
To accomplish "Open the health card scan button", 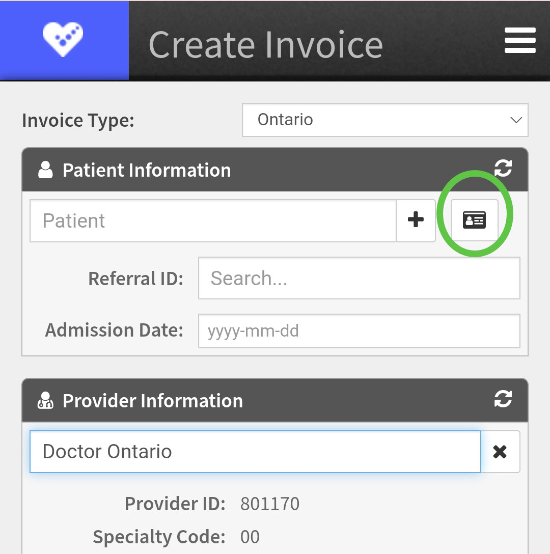I will click(474, 220).
